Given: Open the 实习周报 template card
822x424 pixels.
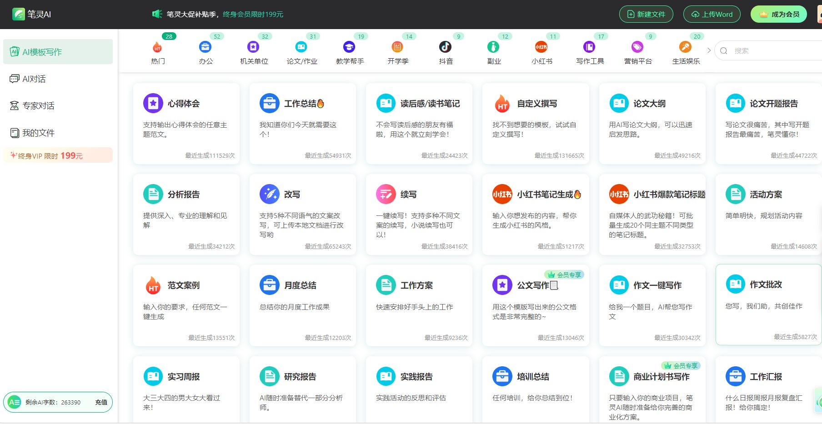Looking at the screenshot, I should (186, 390).
